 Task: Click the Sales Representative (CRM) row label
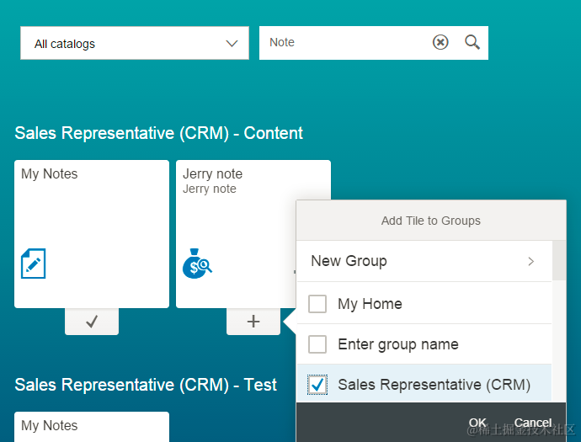click(x=434, y=385)
